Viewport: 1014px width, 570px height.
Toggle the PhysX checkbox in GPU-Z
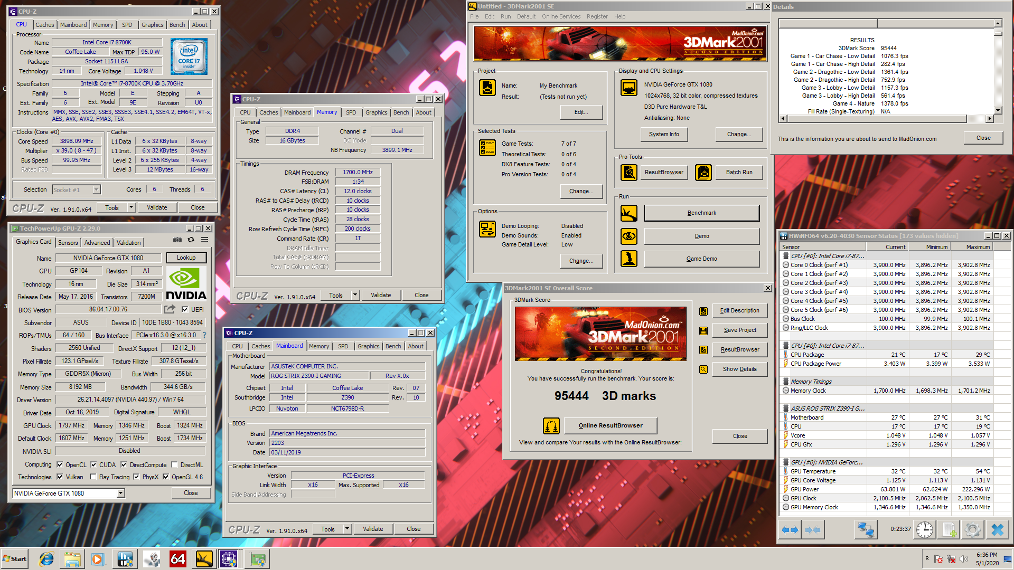[136, 477]
